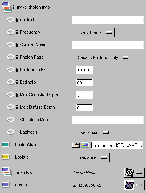Click the image viewer icon beside PhotonMap
This screenshot has width=146, height=193.
pyautogui.click(x=85, y=145)
